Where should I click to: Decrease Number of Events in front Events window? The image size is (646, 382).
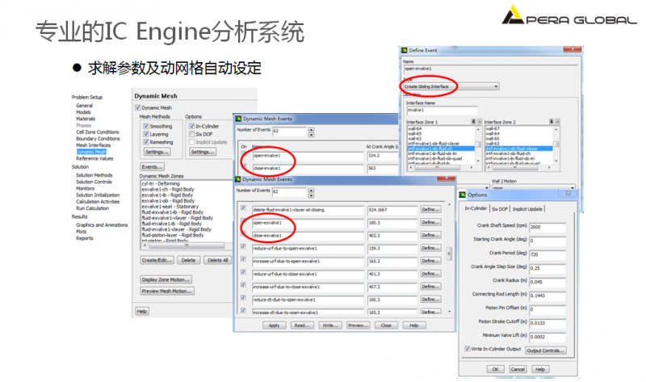(x=311, y=195)
